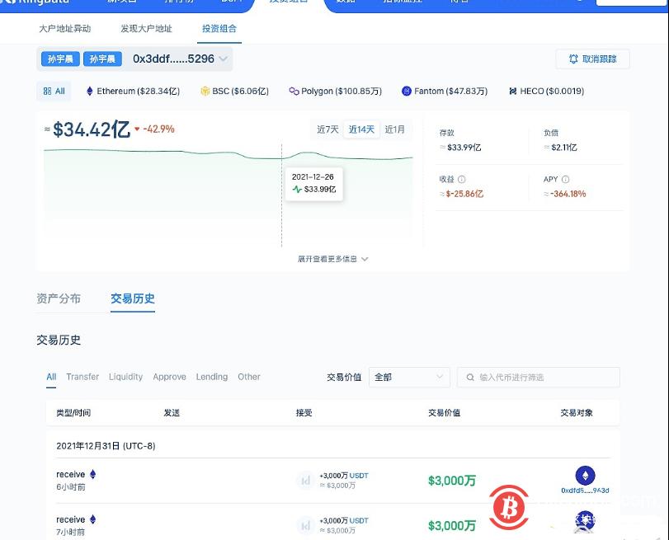
Task: Select the 近14天 time range
Action: pos(360,129)
